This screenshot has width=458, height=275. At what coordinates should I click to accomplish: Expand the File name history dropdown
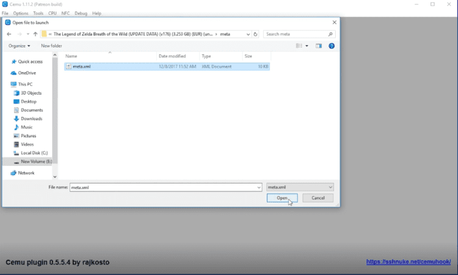(258, 187)
